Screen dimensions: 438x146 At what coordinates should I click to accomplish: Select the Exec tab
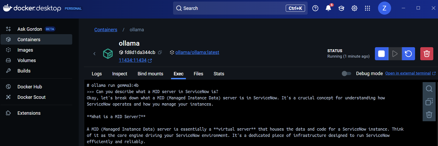[179, 74]
